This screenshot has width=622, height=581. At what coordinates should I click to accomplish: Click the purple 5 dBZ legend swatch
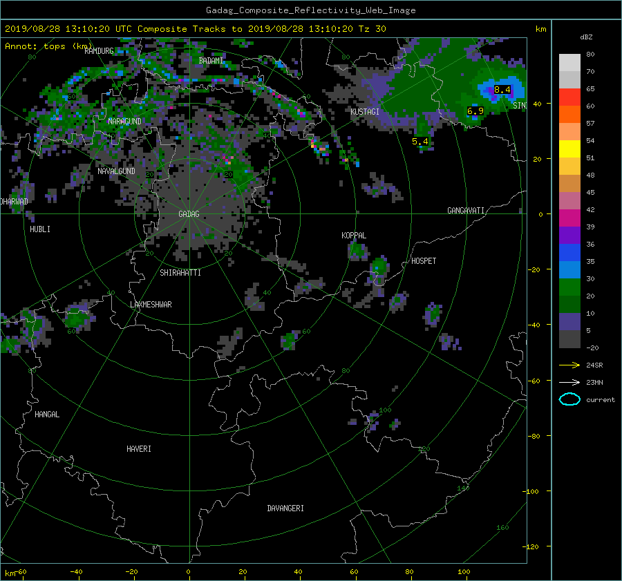click(x=569, y=322)
